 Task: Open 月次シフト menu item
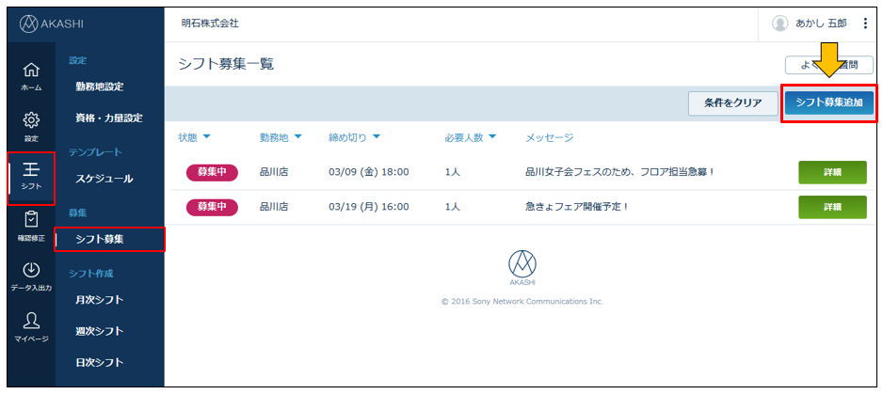(100, 300)
